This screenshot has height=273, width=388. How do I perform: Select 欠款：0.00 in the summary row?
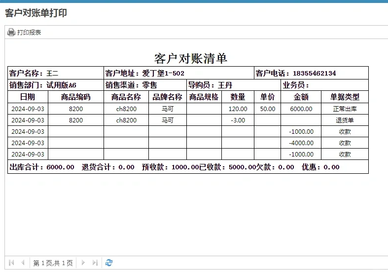[275, 167]
